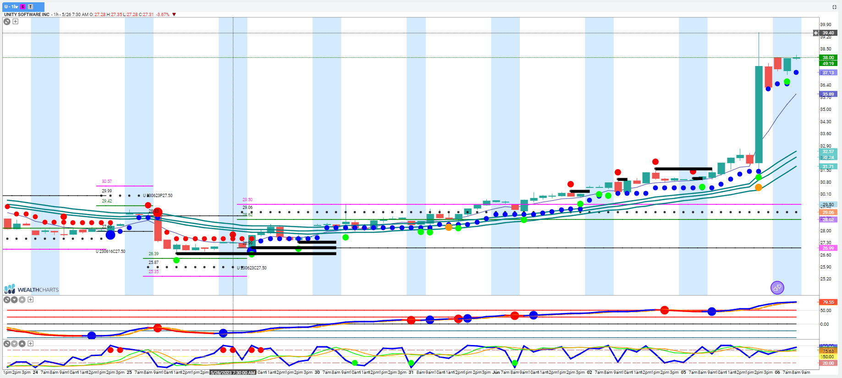
Task: Click the green 26.39 level label
Action: 154,254
